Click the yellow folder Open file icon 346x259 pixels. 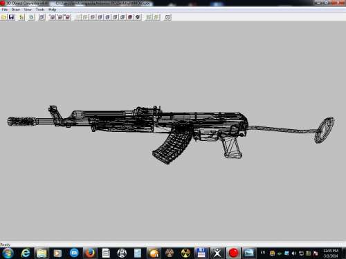click(x=4, y=17)
